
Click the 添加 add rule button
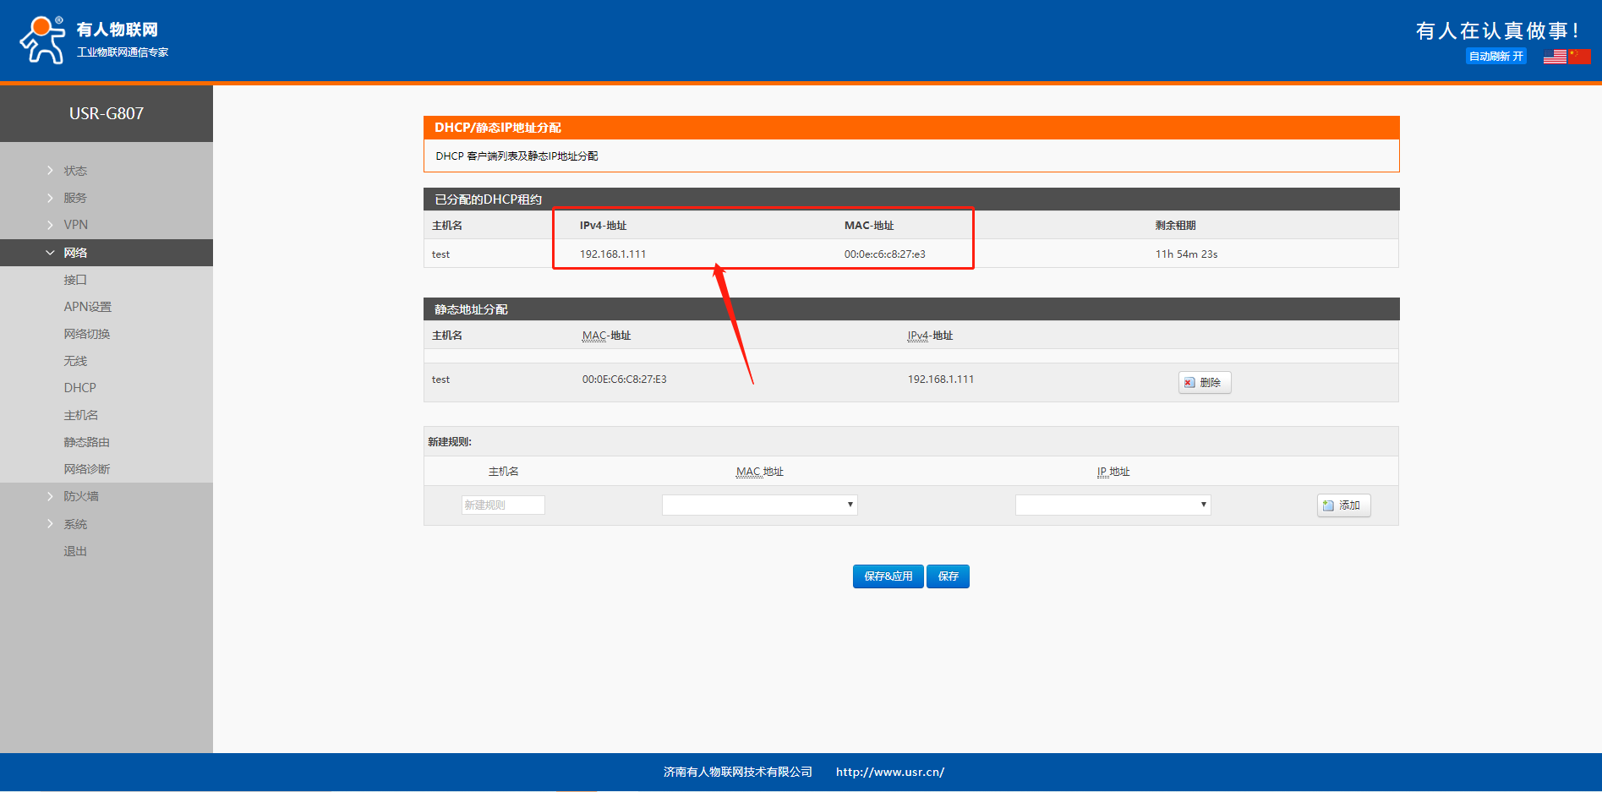point(1342,505)
